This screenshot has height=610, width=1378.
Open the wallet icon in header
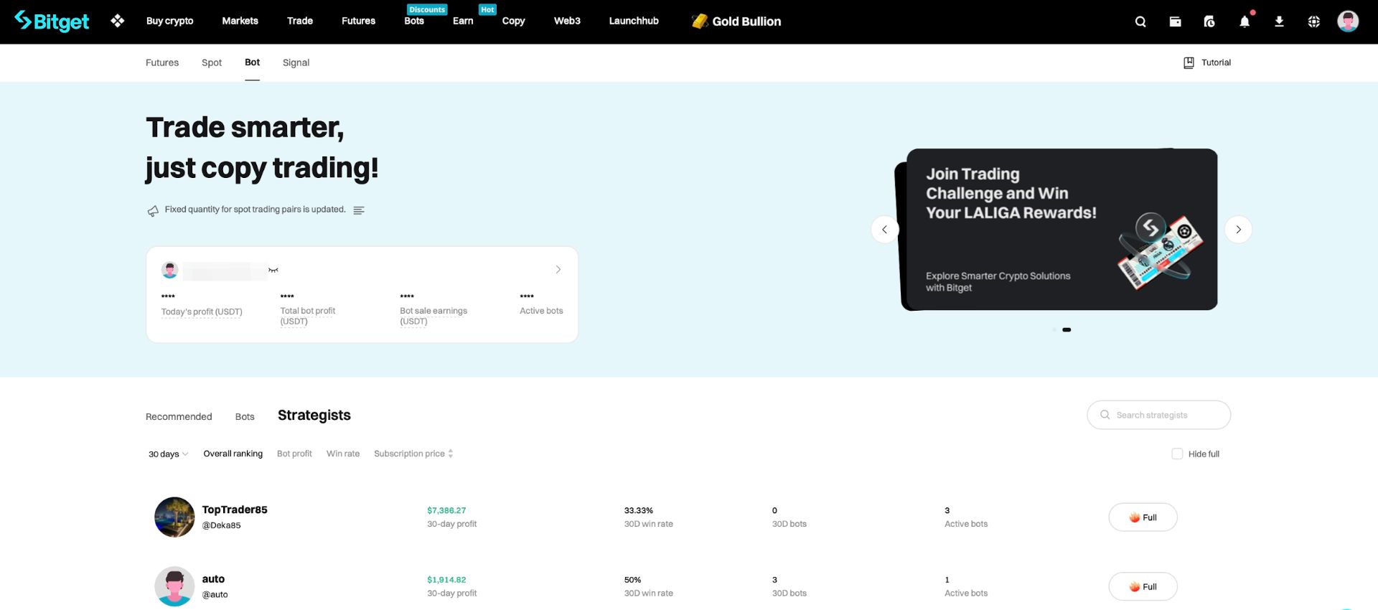click(x=1175, y=22)
